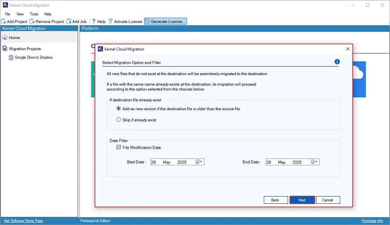Open Help from the toolbar question mark

[x=94, y=21]
